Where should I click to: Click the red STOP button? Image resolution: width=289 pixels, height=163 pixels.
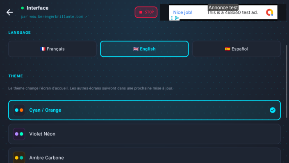(146, 12)
